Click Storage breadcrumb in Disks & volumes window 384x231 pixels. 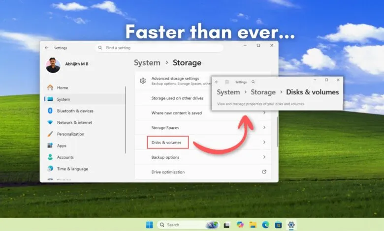pos(263,92)
